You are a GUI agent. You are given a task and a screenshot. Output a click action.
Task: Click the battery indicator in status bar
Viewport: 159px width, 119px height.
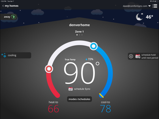point(157,1)
